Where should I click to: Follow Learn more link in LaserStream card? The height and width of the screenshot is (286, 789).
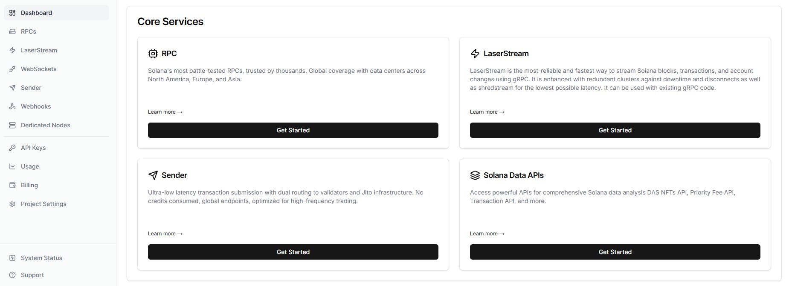[x=487, y=112]
